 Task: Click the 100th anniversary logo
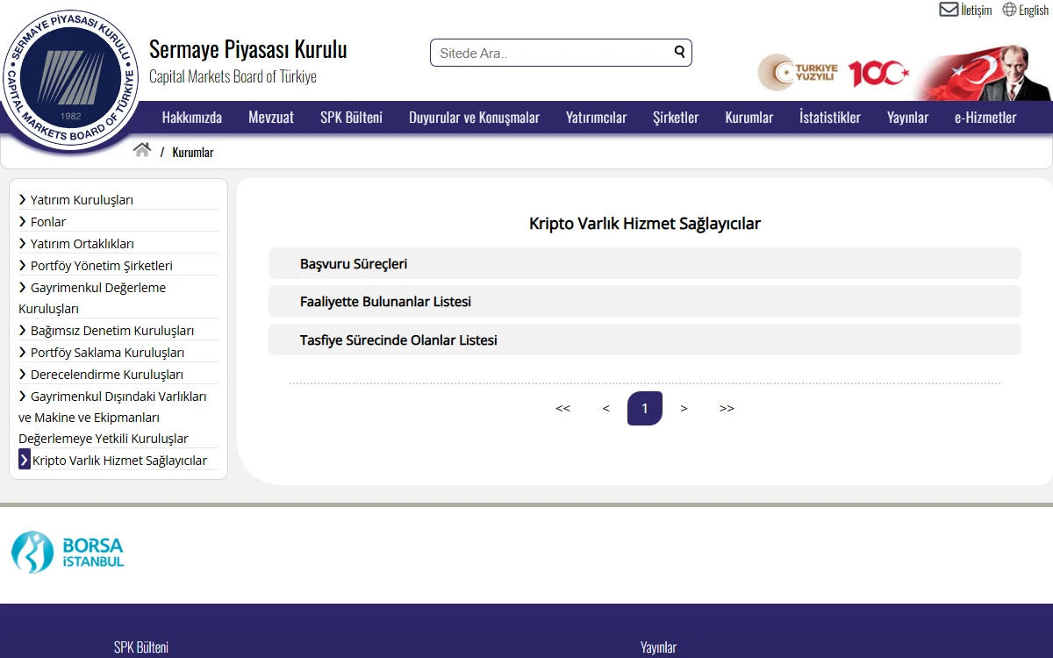877,74
